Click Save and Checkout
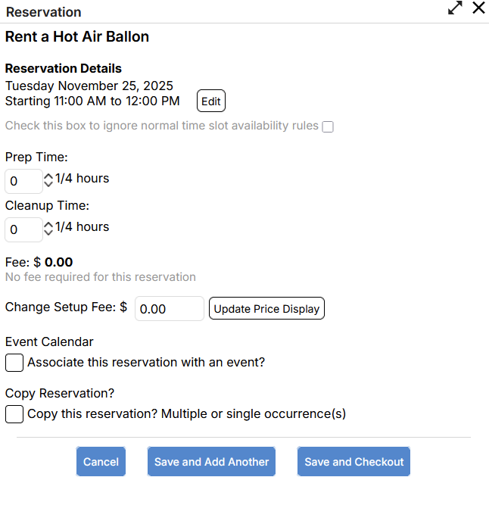The height and width of the screenshot is (527, 489). 354,462
